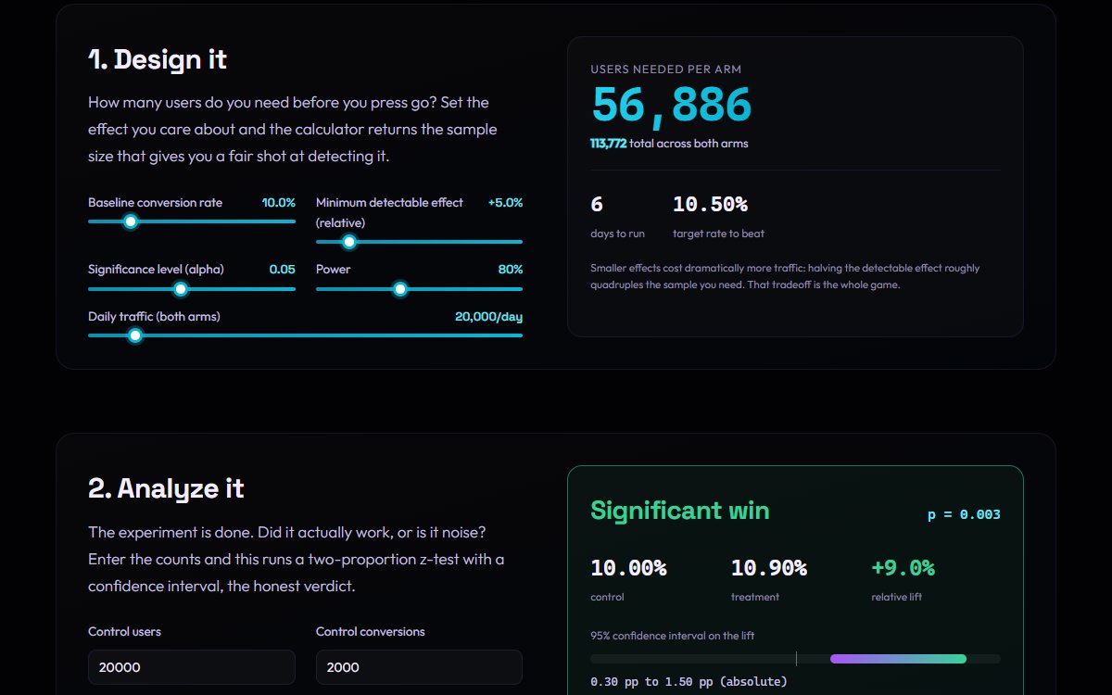The image size is (1112, 695).
Task: Click inside the Control conversions input field
Action: tap(419, 667)
